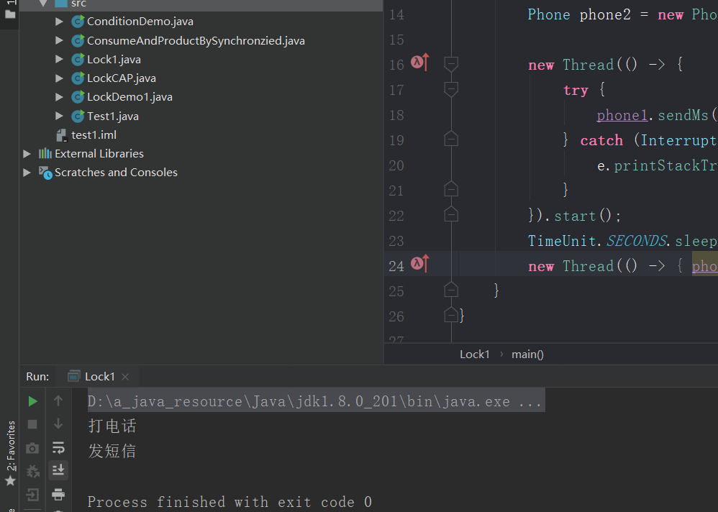Select ConsumeAndProductBySynchronzied.java file

tap(196, 41)
